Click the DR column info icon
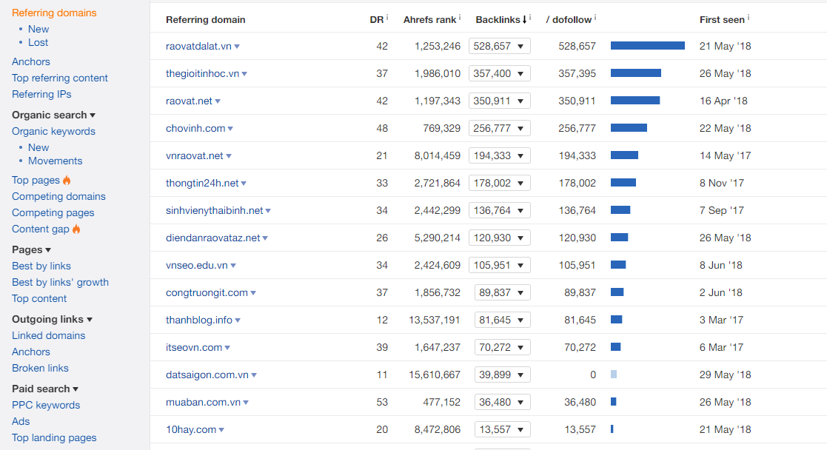The height and width of the screenshot is (450, 827). tap(387, 18)
